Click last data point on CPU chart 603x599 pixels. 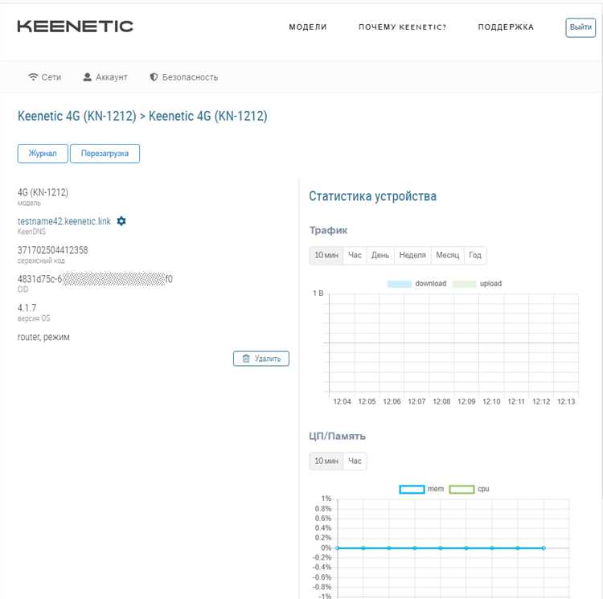(544, 548)
